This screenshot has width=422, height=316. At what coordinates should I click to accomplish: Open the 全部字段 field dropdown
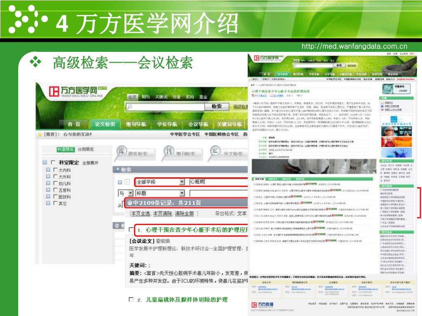tap(182, 182)
